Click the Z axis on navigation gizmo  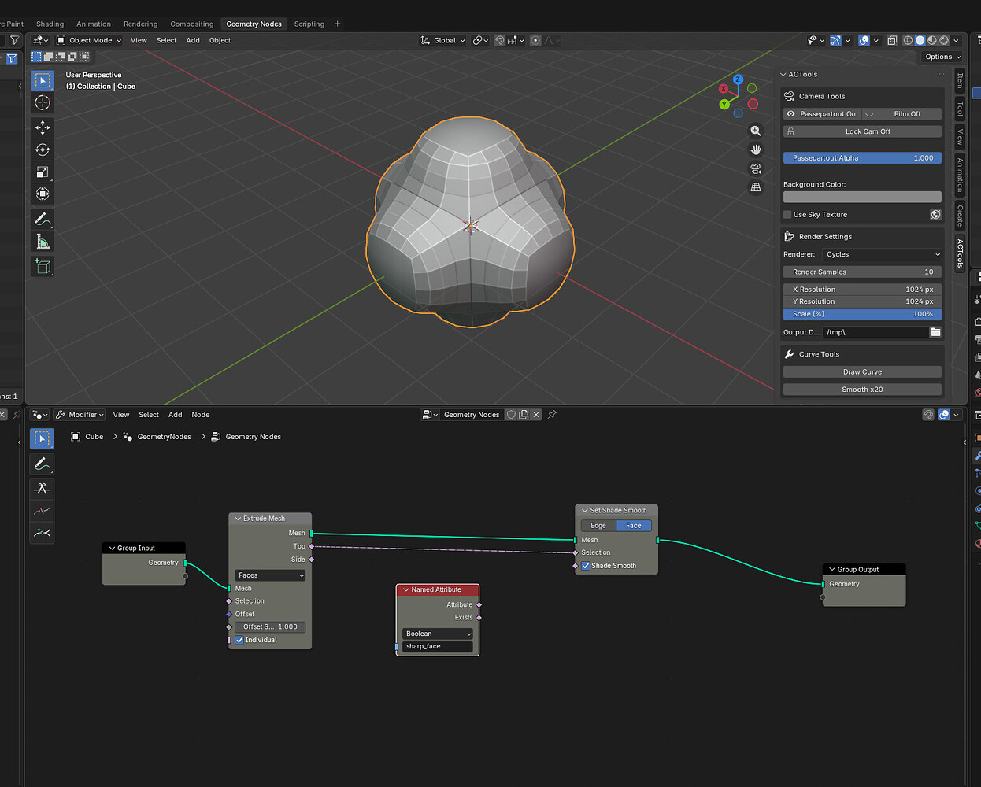(x=738, y=79)
